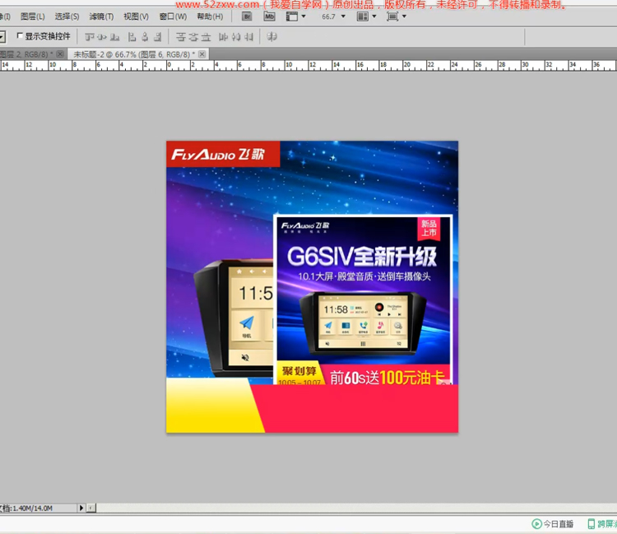
Task: Align layers by top edges
Action: pyautogui.click(x=90, y=37)
